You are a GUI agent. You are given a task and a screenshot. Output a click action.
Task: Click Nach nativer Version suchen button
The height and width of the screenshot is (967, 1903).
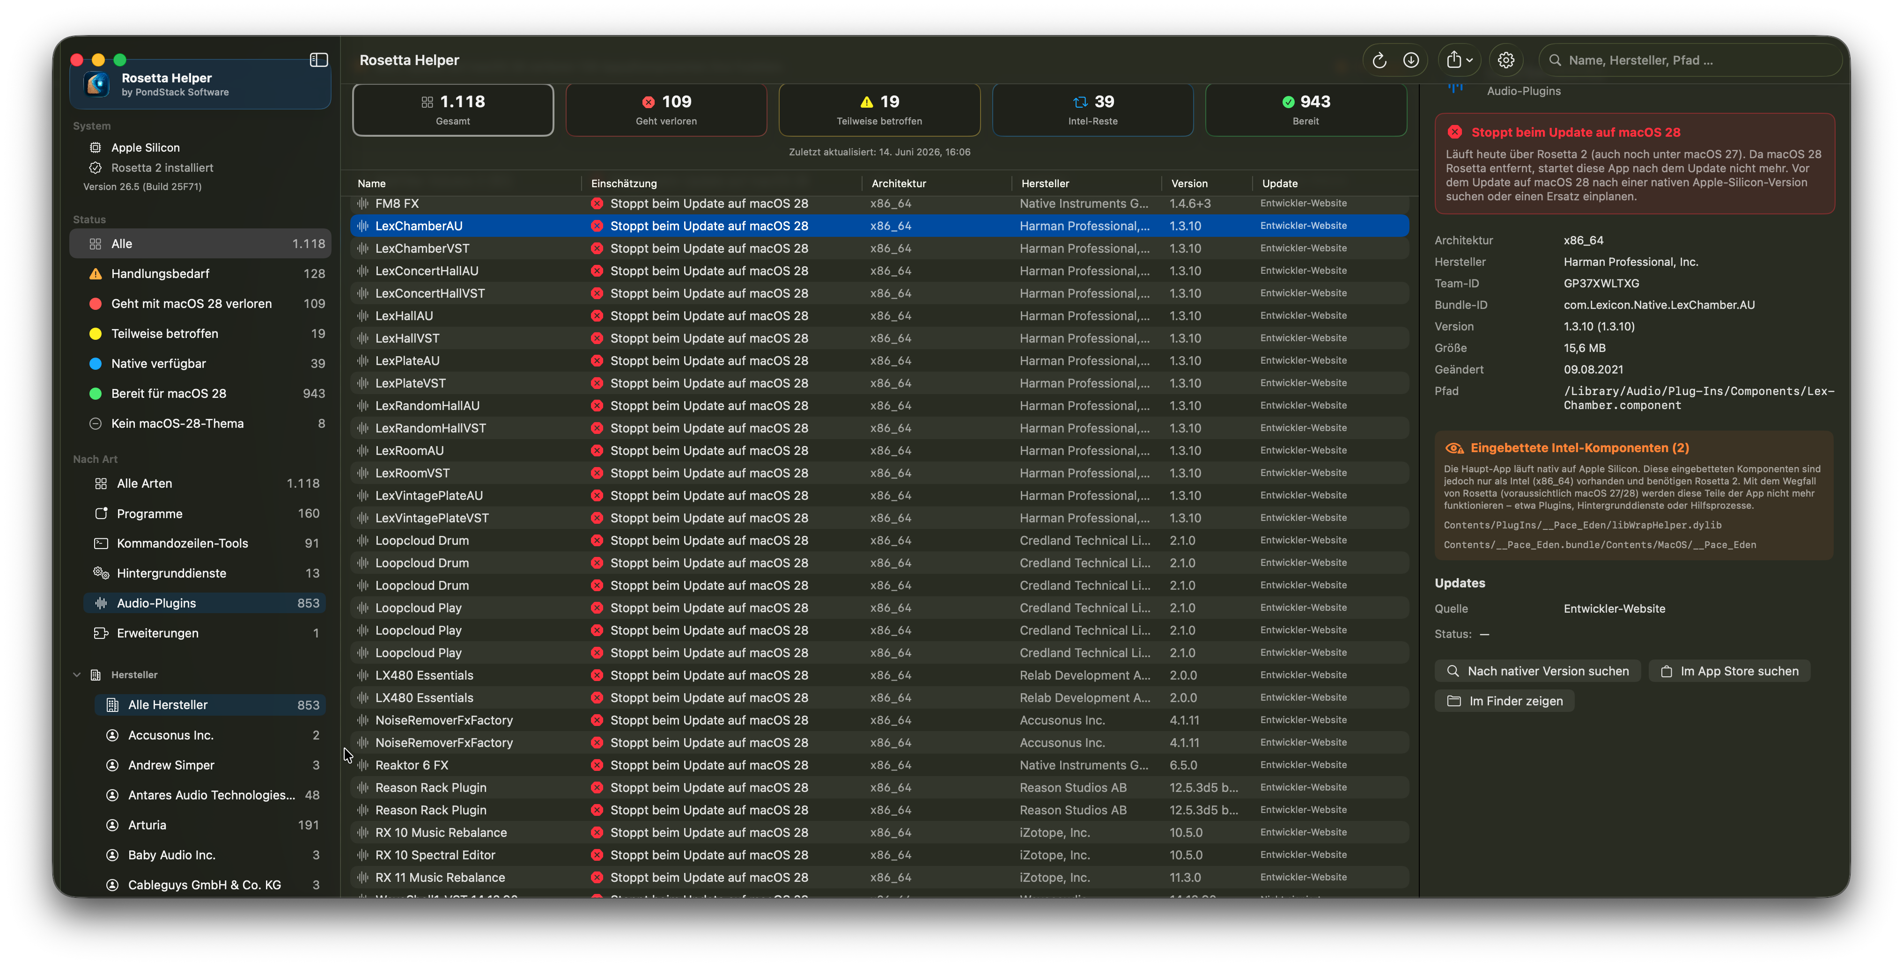pos(1537,671)
